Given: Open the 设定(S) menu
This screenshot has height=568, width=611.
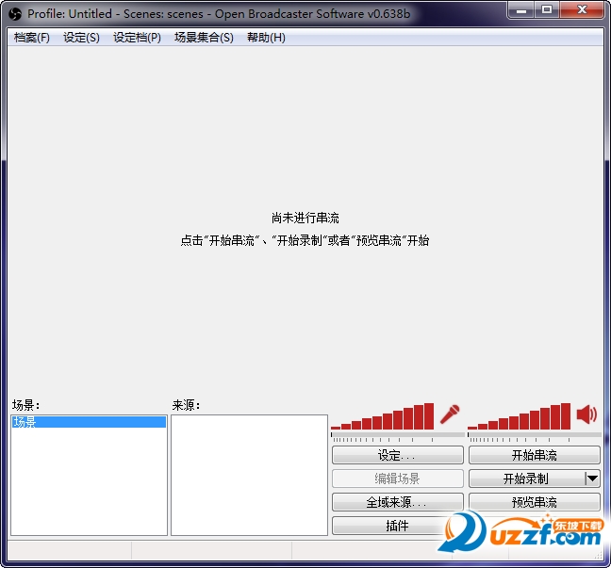Looking at the screenshot, I should (81, 38).
